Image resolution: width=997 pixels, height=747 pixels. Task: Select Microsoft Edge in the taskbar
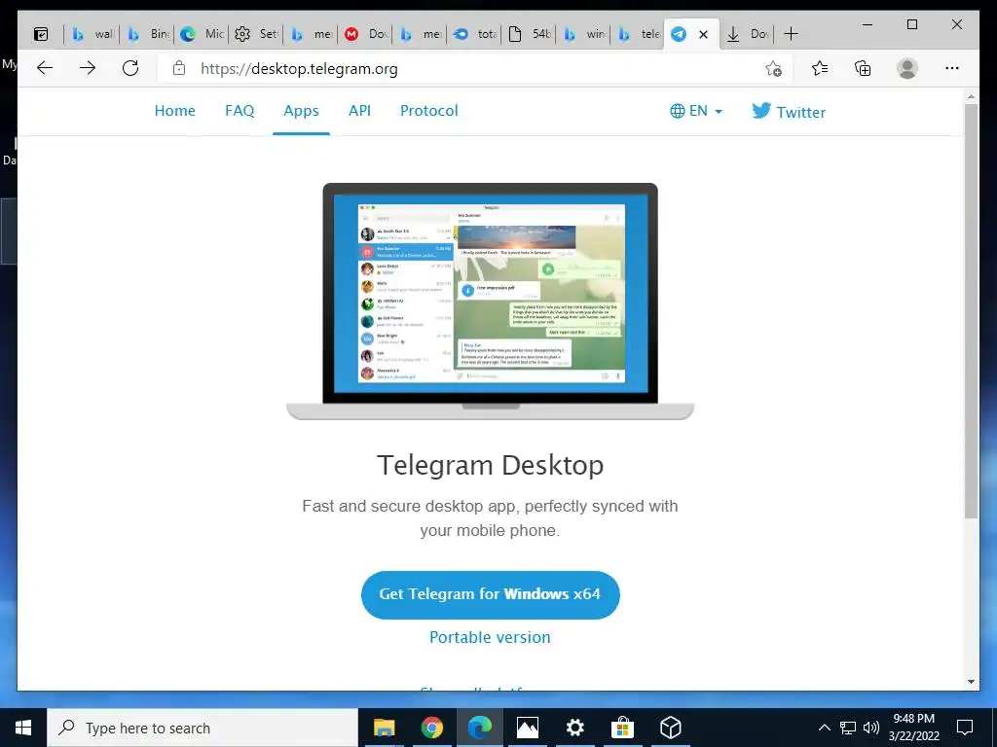tap(479, 728)
